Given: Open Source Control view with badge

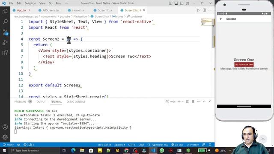Looking at the screenshot, I should click(5, 32).
